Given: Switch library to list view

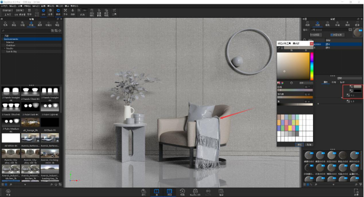Looking at the screenshot, I should pyautogui.click(x=3, y=185).
